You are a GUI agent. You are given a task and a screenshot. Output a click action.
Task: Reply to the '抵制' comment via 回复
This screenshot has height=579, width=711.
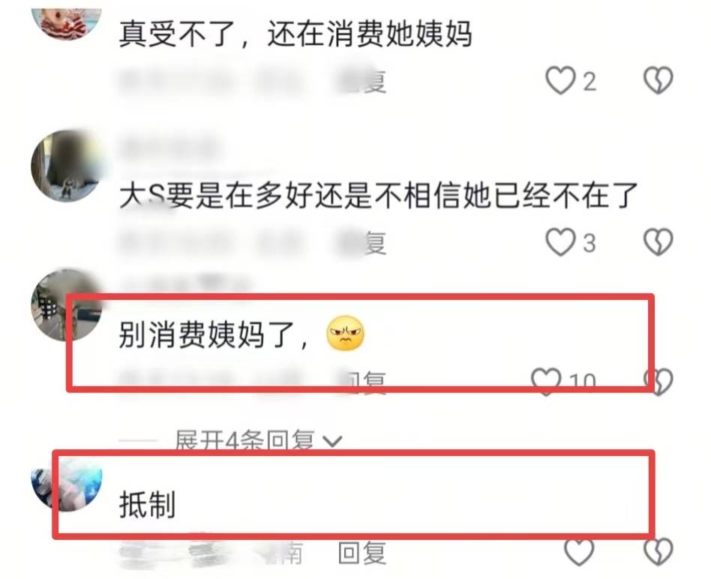[x=361, y=553]
